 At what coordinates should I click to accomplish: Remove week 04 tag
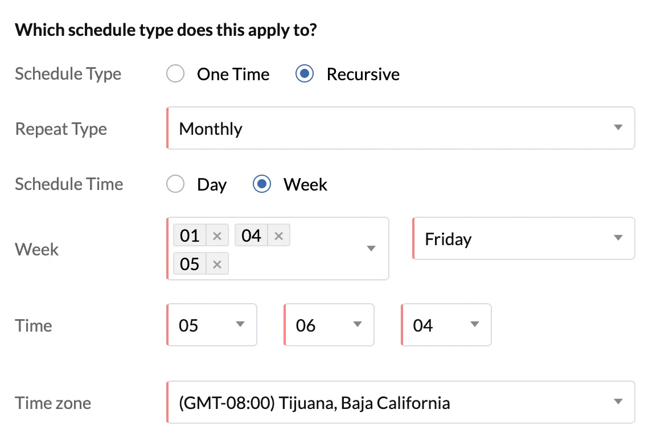tap(278, 235)
